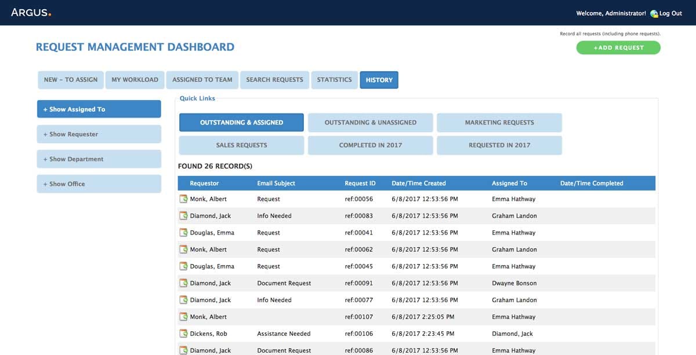Expand the Show Assigned To filter

[x=99, y=109]
